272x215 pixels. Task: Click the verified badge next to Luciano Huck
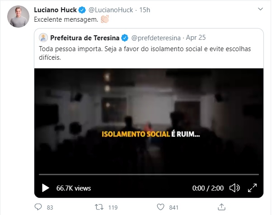(x=82, y=10)
